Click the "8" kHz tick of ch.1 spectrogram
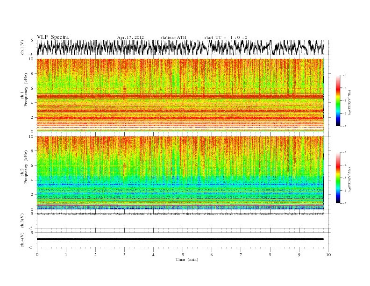 pos(33,74)
